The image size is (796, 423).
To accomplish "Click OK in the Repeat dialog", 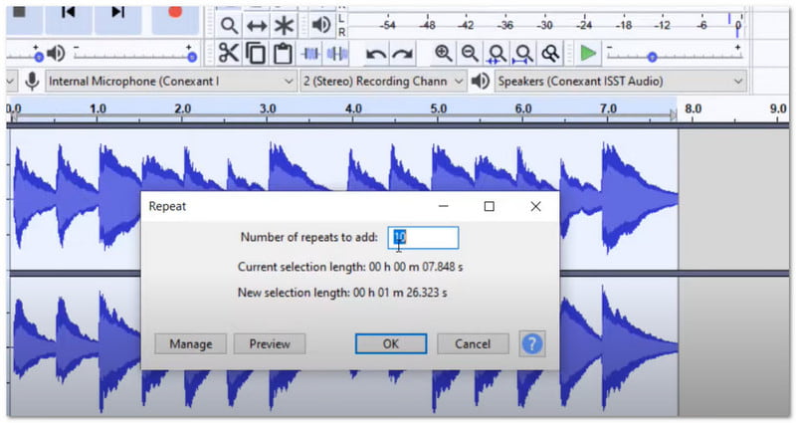I will tap(390, 343).
